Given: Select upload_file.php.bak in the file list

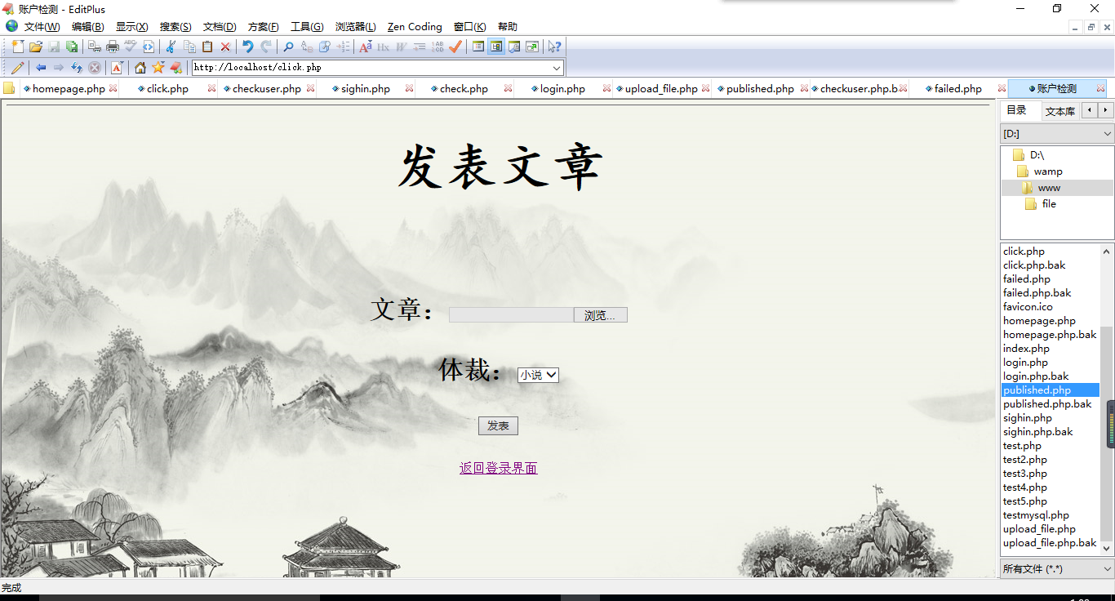Looking at the screenshot, I should point(1050,543).
